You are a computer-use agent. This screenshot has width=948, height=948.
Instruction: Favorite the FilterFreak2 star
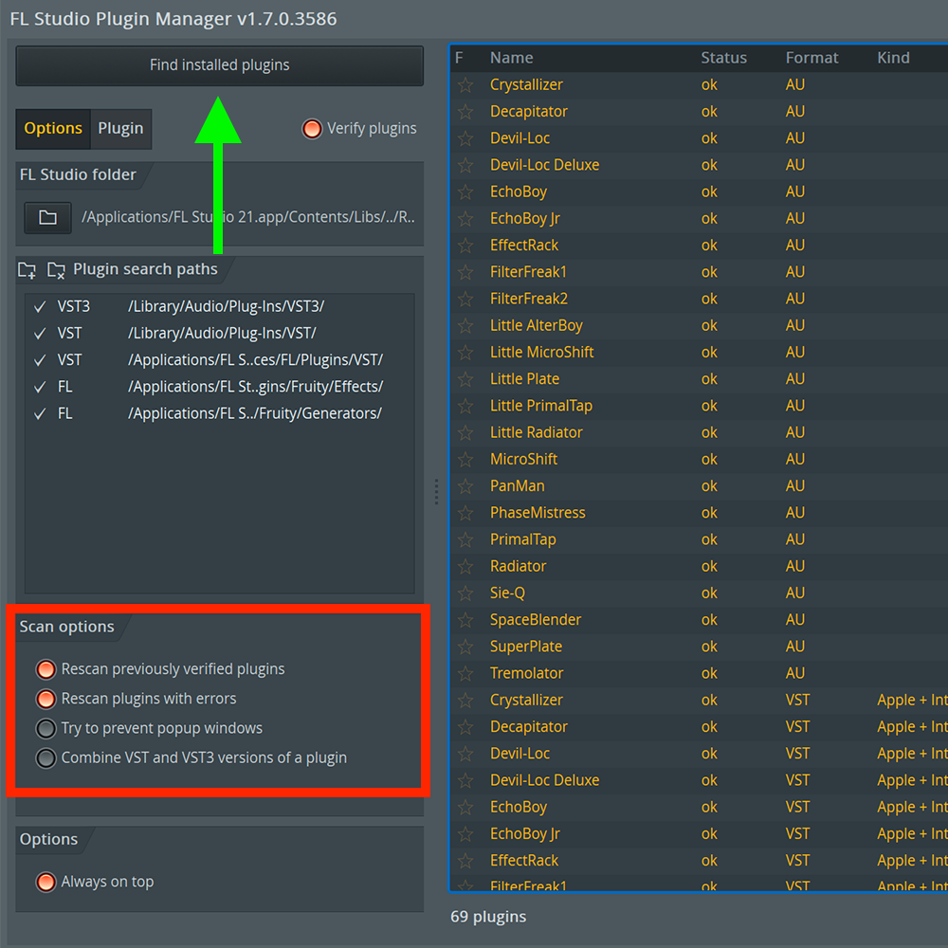(465, 300)
